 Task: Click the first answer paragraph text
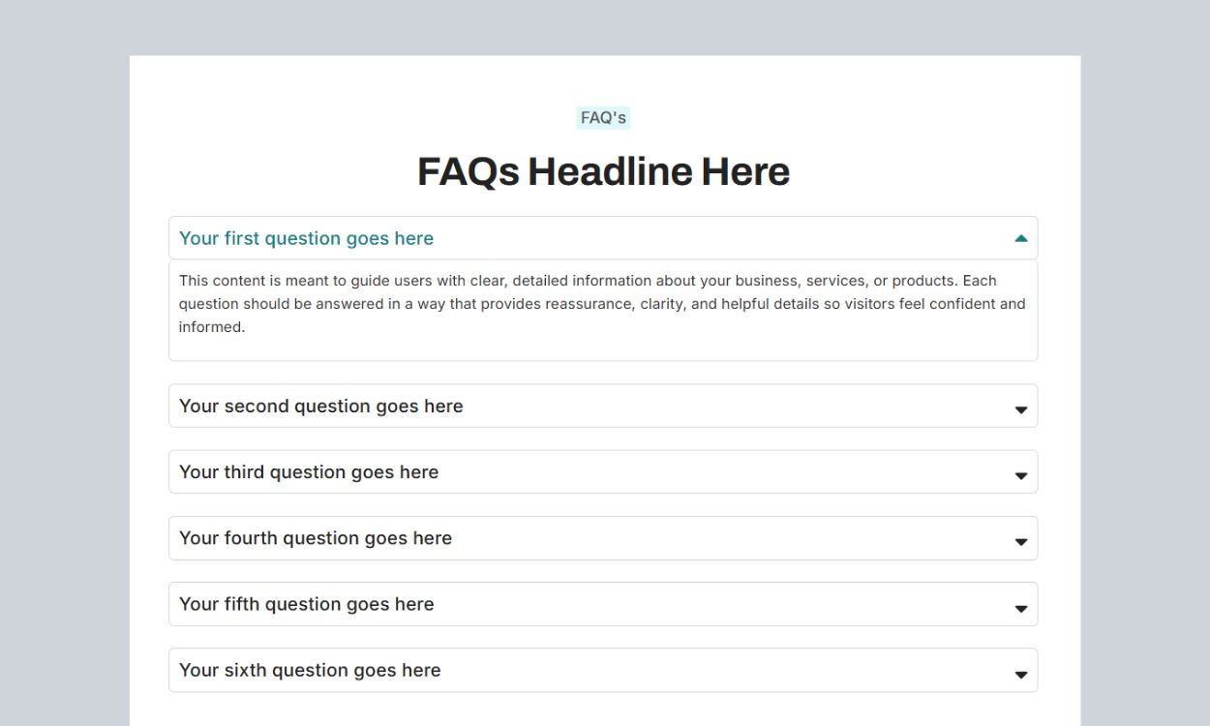[x=602, y=304]
